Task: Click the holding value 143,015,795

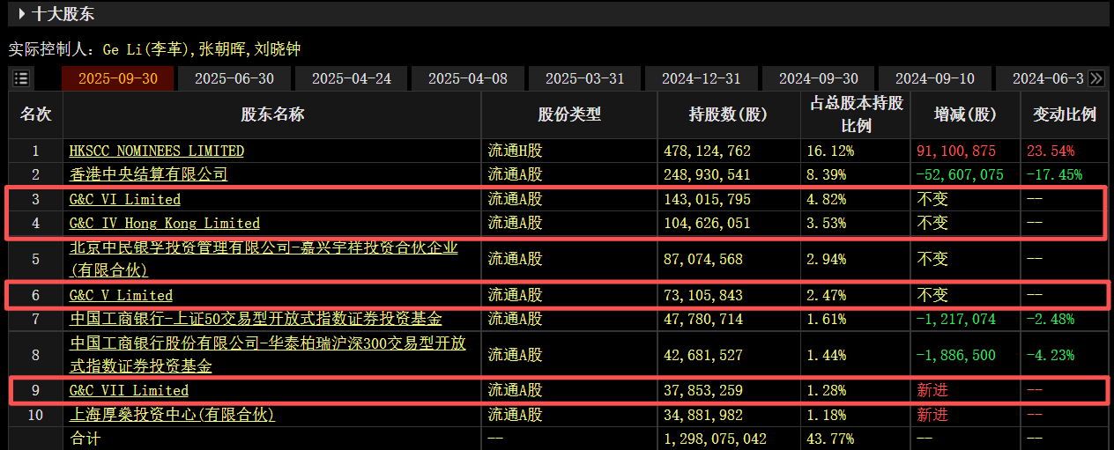Action: pyautogui.click(x=707, y=200)
